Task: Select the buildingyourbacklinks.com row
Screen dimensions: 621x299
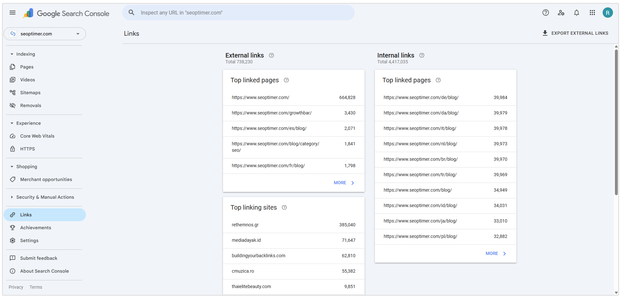Action: [294, 256]
